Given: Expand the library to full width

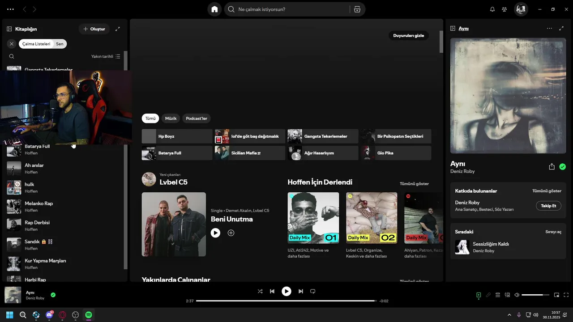Looking at the screenshot, I should coord(118,29).
